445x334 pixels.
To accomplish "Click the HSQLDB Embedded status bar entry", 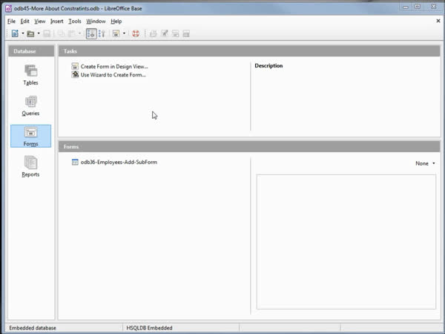I will (x=149, y=328).
